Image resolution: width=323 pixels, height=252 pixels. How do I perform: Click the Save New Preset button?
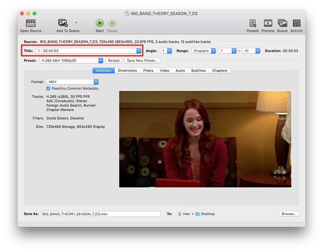coord(142,61)
